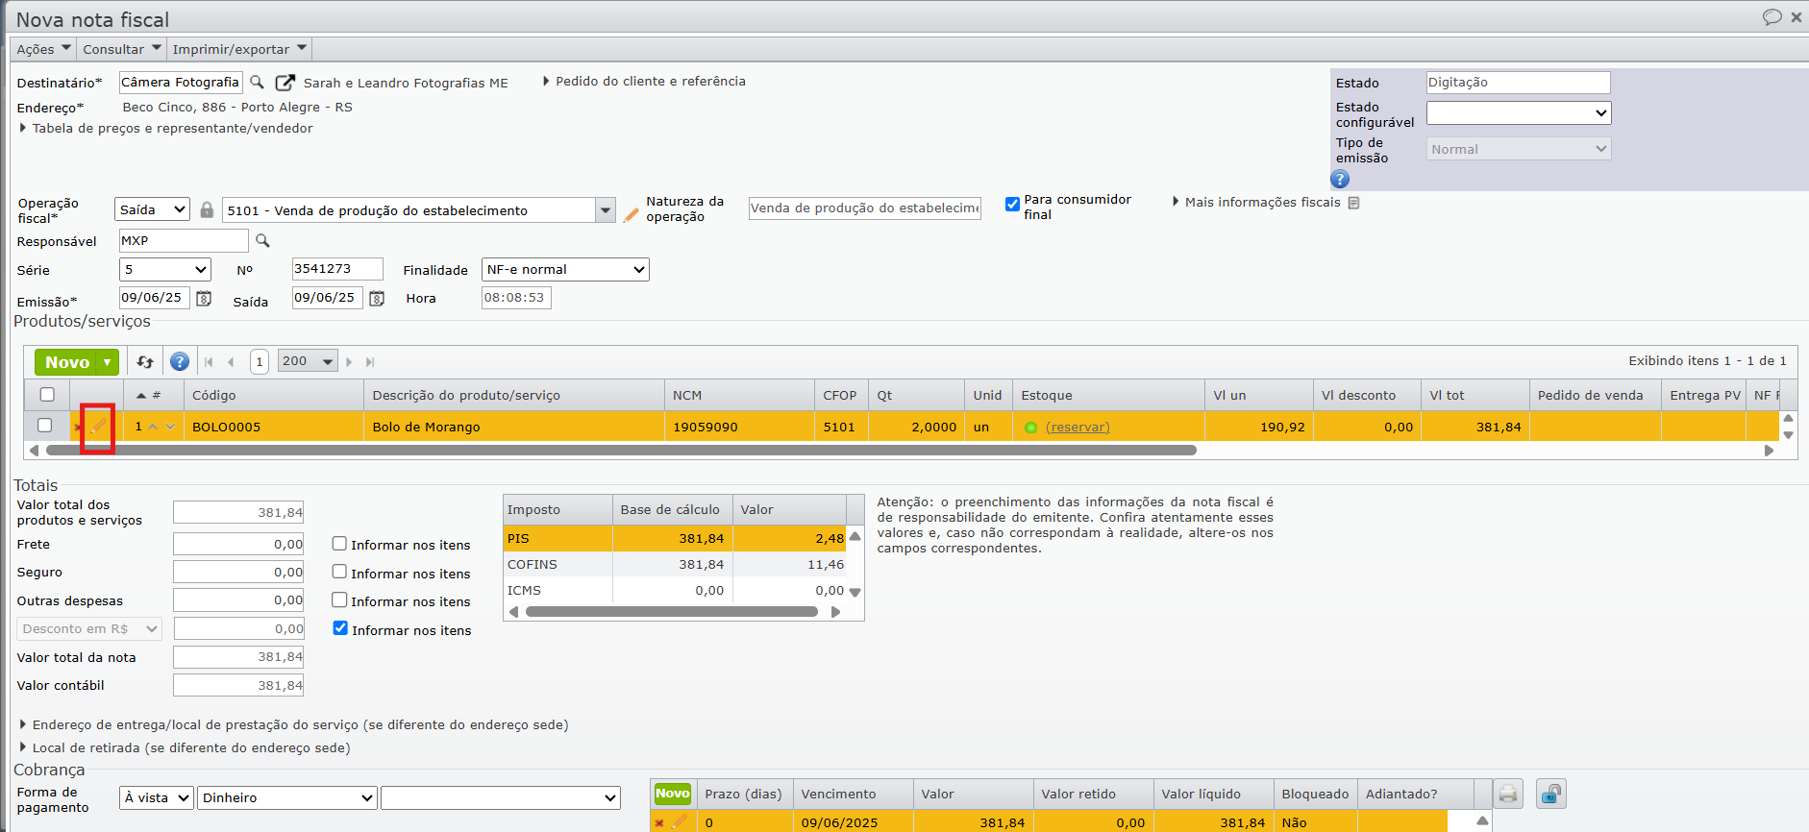Open the Emissão date calendar picker
The height and width of the screenshot is (832, 1809).
click(204, 299)
